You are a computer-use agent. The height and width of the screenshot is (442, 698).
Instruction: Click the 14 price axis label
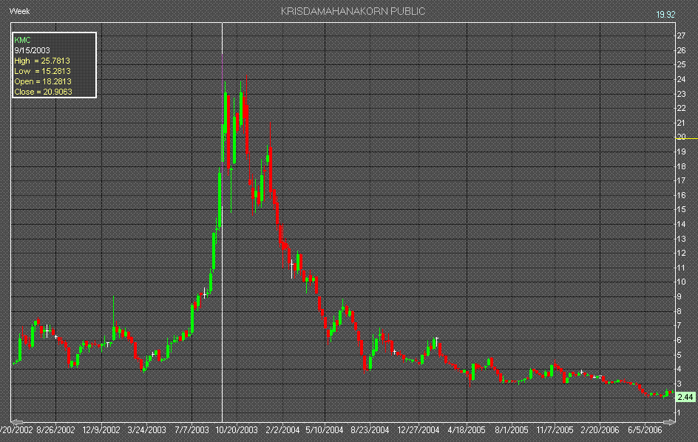tap(681, 225)
